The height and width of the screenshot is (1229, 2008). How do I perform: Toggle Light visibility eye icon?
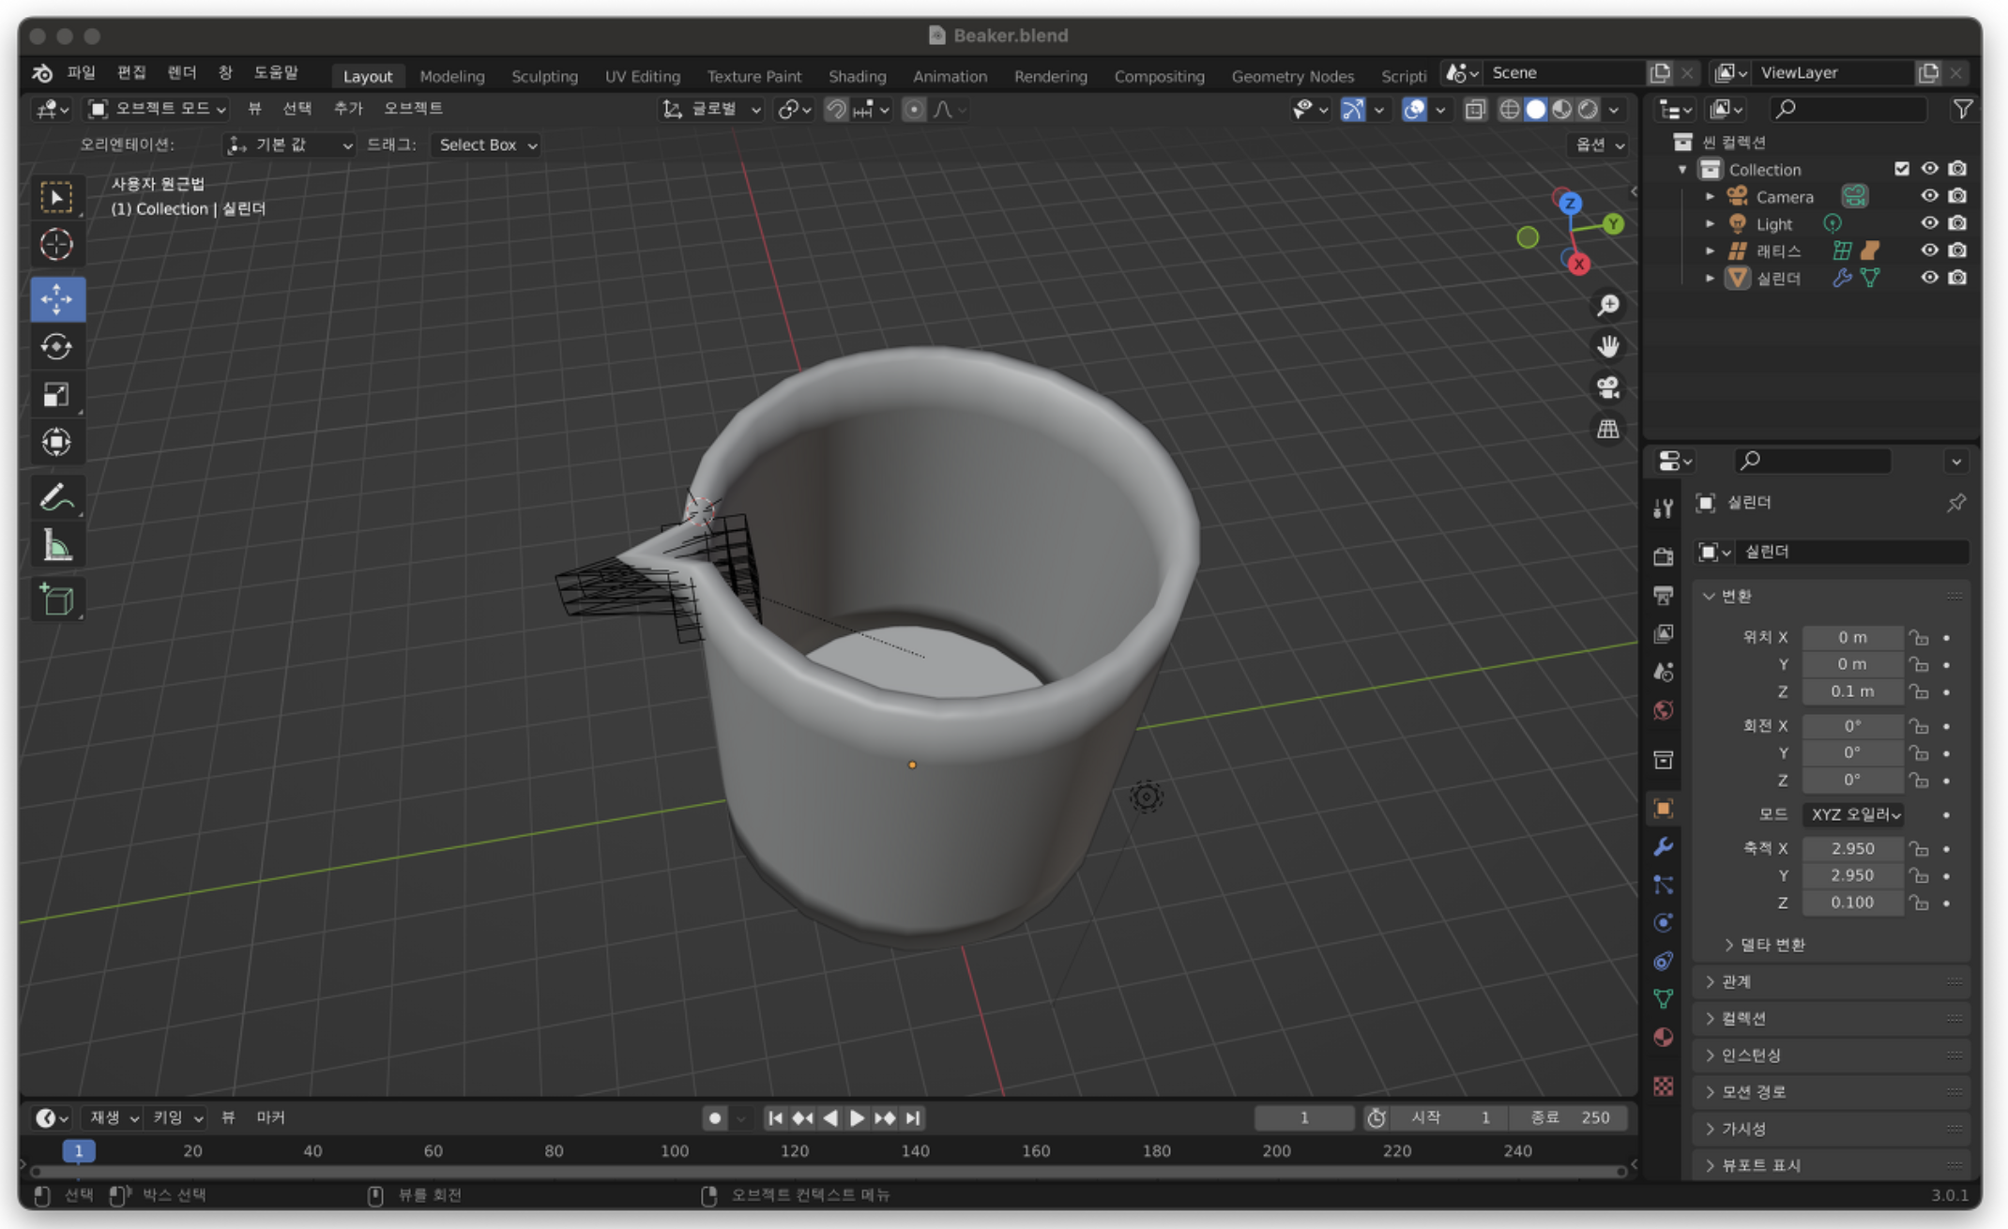1929,223
